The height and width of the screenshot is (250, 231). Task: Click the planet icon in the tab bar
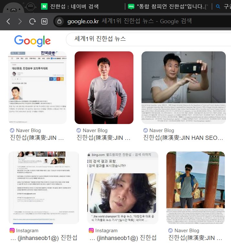30,7
